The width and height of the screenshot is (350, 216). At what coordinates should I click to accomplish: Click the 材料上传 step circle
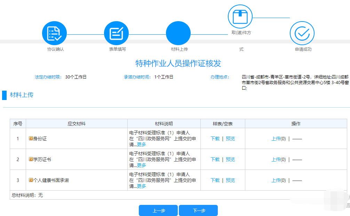click(x=178, y=33)
